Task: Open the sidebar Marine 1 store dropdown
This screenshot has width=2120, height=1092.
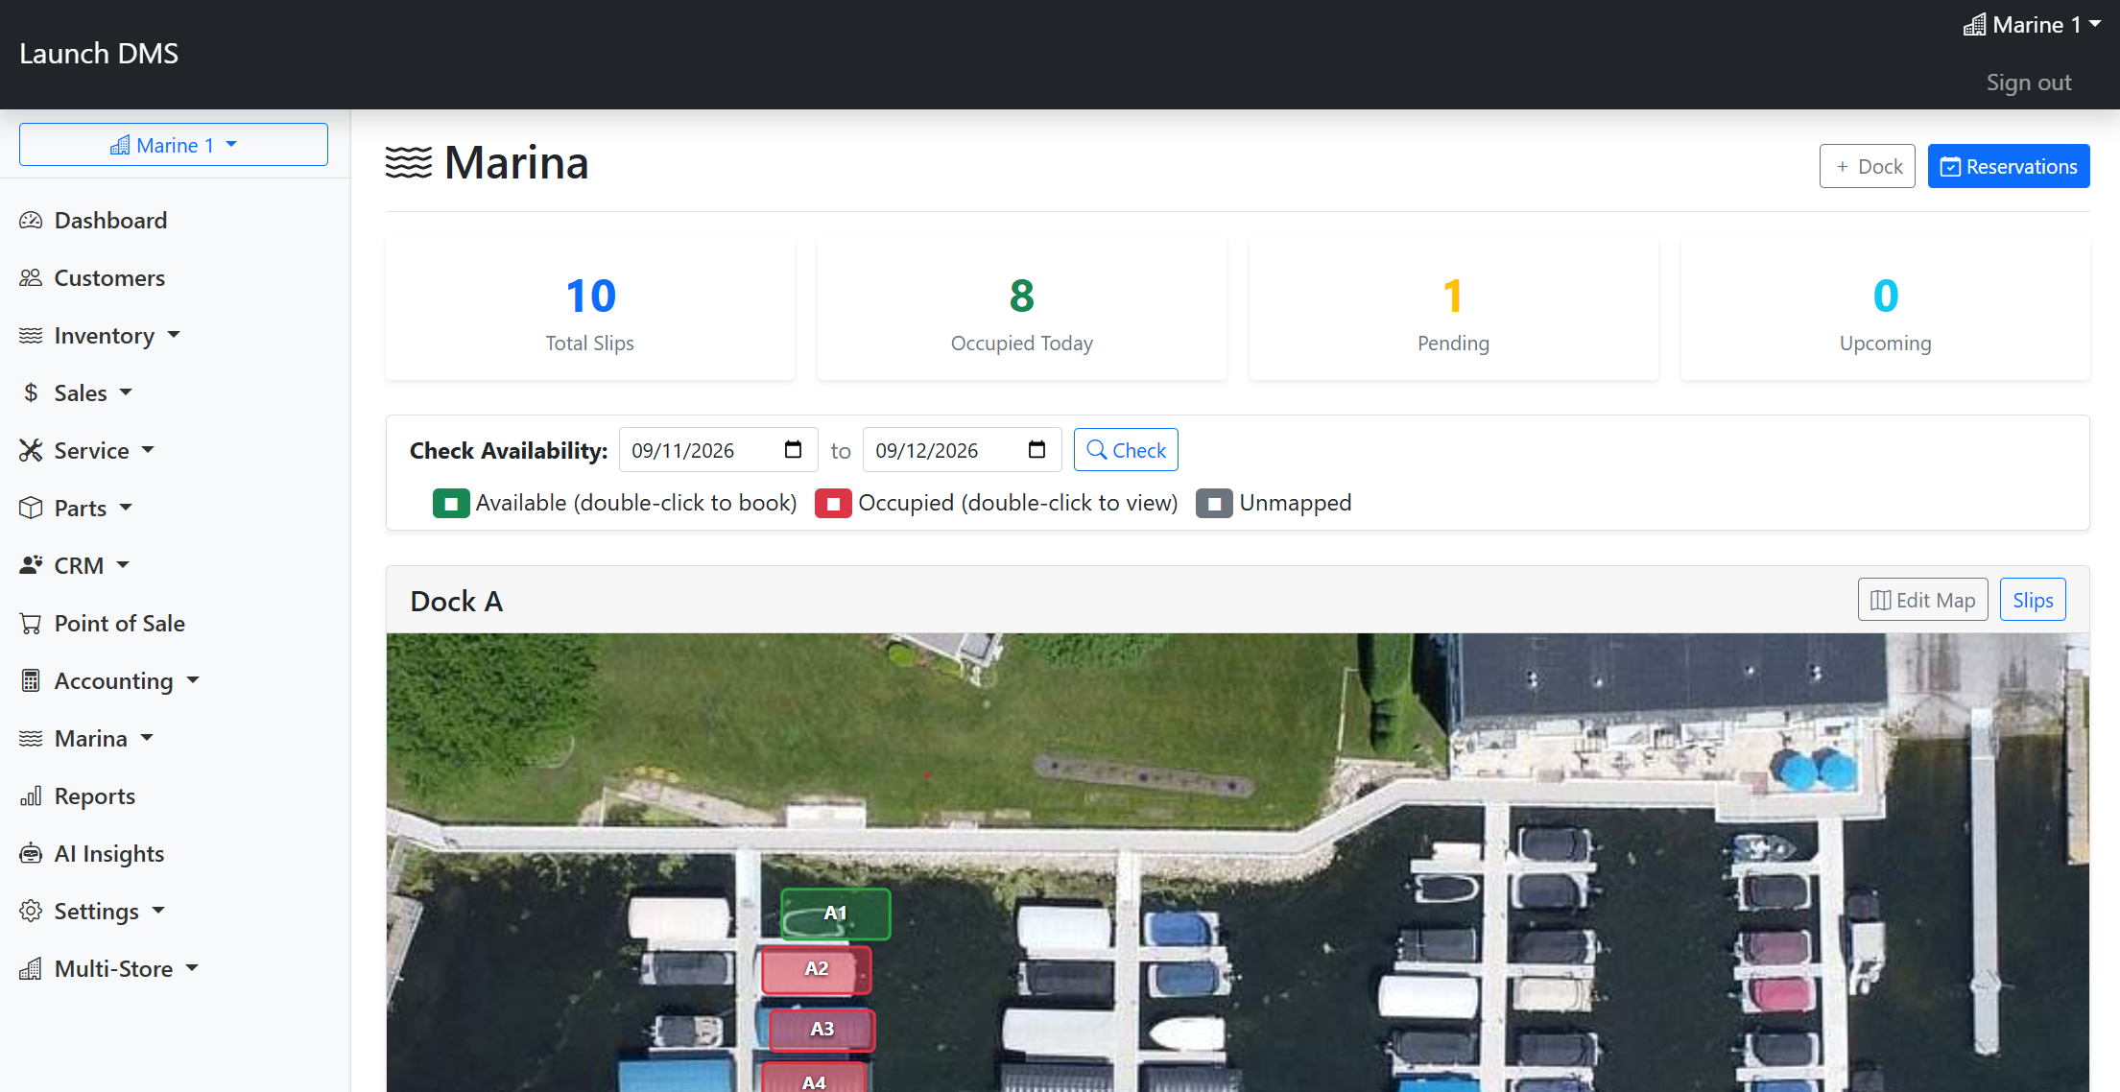Action: click(174, 145)
